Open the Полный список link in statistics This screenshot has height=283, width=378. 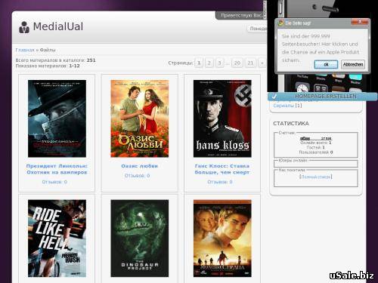[x=316, y=177]
